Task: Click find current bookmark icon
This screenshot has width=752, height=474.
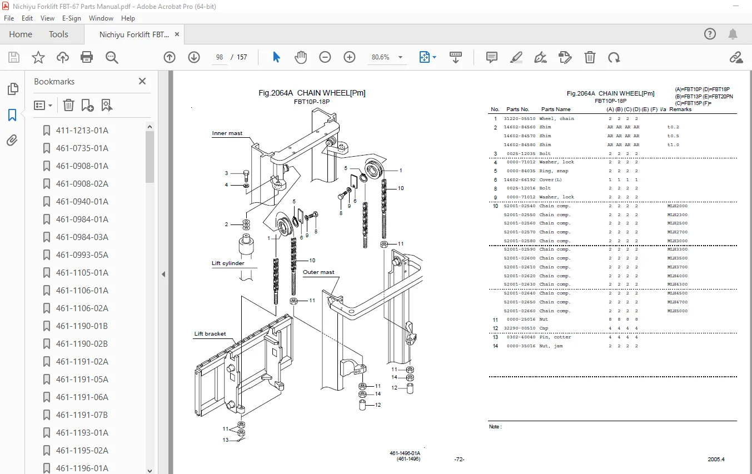Action: click(x=107, y=105)
